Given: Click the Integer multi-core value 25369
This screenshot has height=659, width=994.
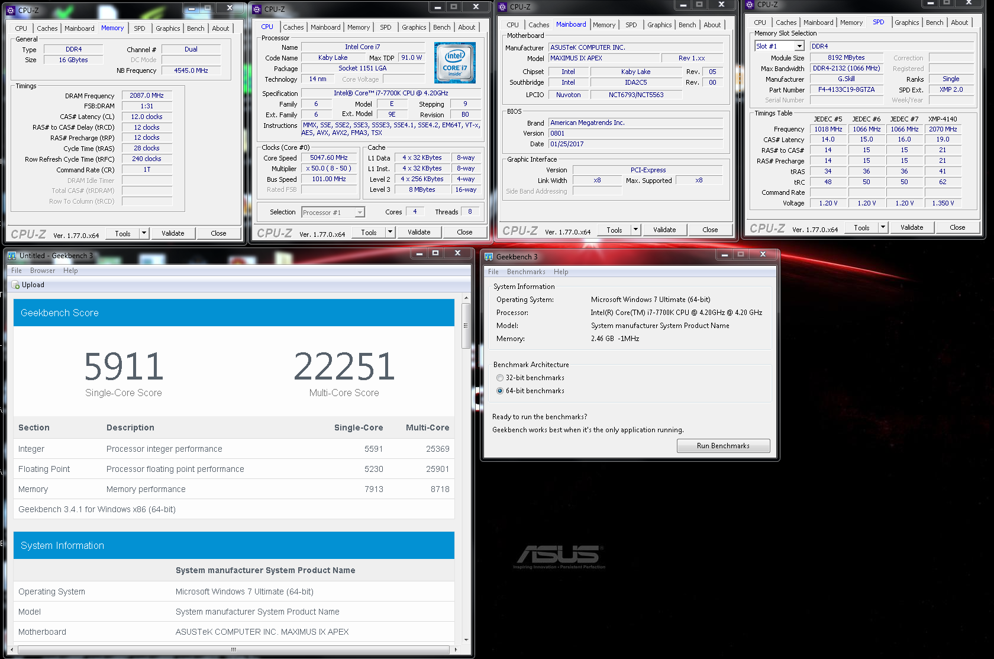Looking at the screenshot, I should (437, 449).
